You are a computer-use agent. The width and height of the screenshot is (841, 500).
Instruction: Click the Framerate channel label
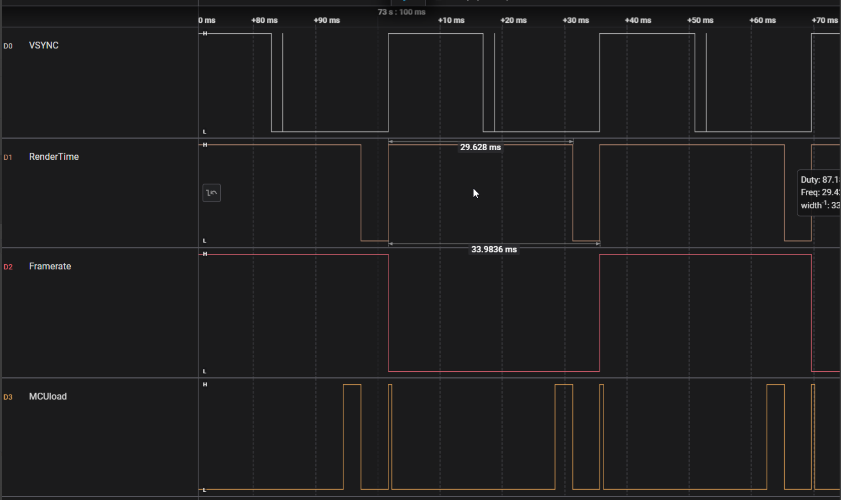pyautogui.click(x=50, y=266)
